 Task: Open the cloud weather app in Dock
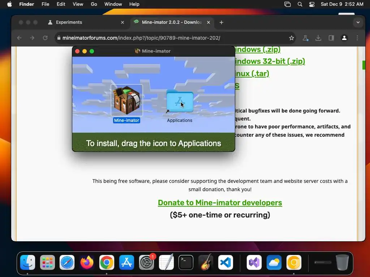(274, 262)
